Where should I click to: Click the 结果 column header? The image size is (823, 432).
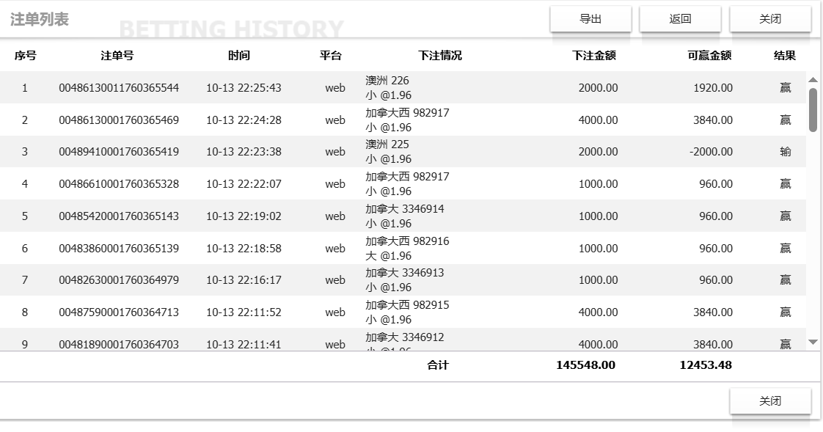[x=785, y=55]
